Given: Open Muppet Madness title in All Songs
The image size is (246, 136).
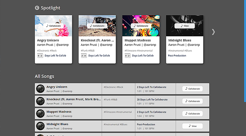Looking at the screenshot, I should click(59, 112).
